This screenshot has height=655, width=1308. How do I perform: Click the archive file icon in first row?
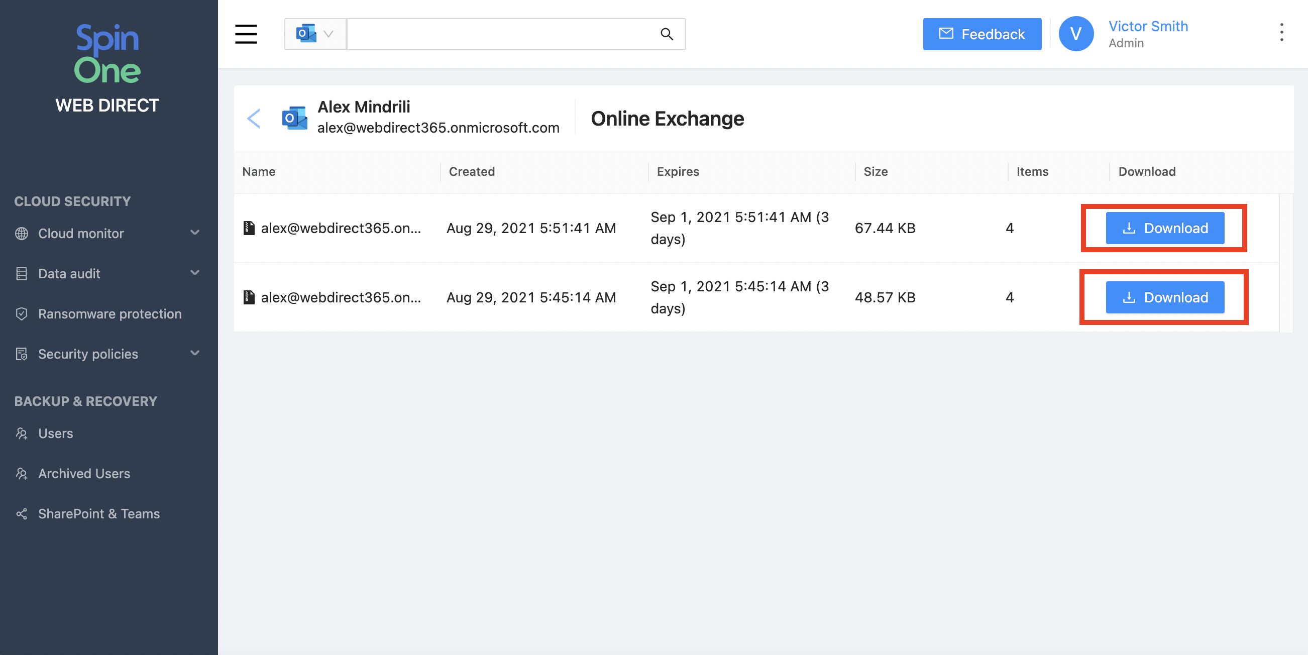pyautogui.click(x=249, y=228)
